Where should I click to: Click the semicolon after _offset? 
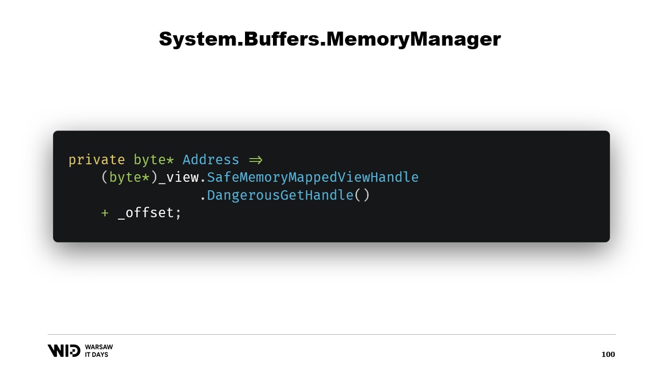[x=179, y=213]
